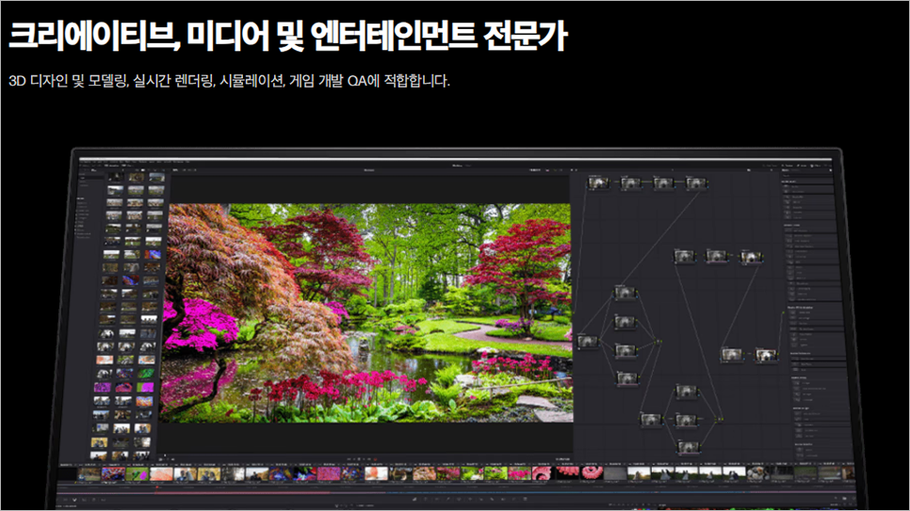Select the final output node with color thumbnail
Screen dimensions: 910x511
766,355
